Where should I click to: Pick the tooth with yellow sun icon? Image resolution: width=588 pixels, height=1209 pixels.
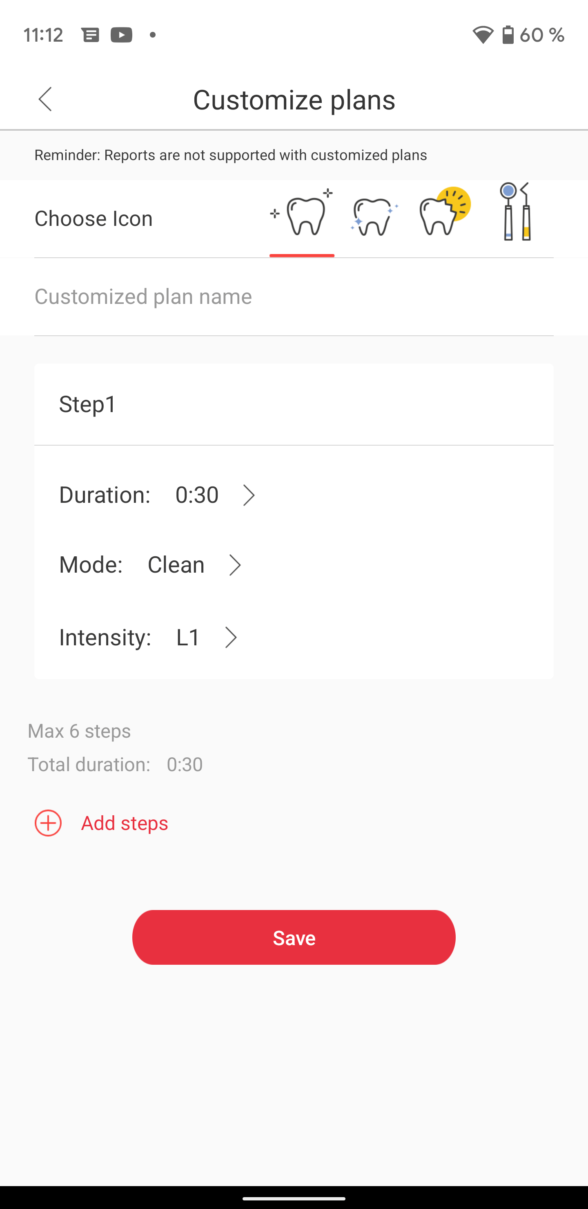click(444, 212)
